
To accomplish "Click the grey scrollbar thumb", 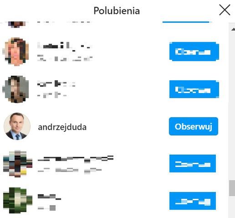I will click(x=232, y=188).
